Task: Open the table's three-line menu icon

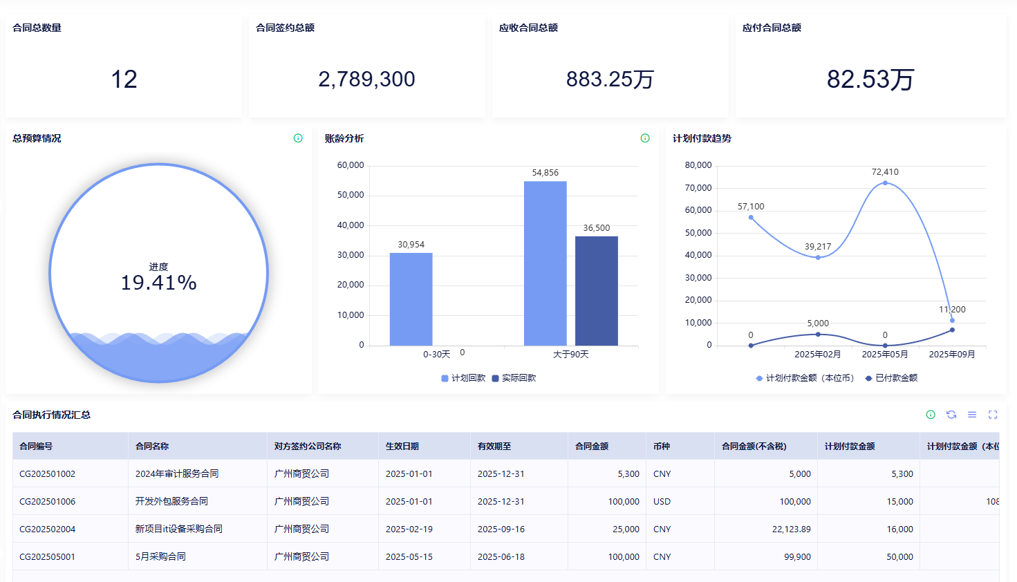Action: click(x=972, y=415)
